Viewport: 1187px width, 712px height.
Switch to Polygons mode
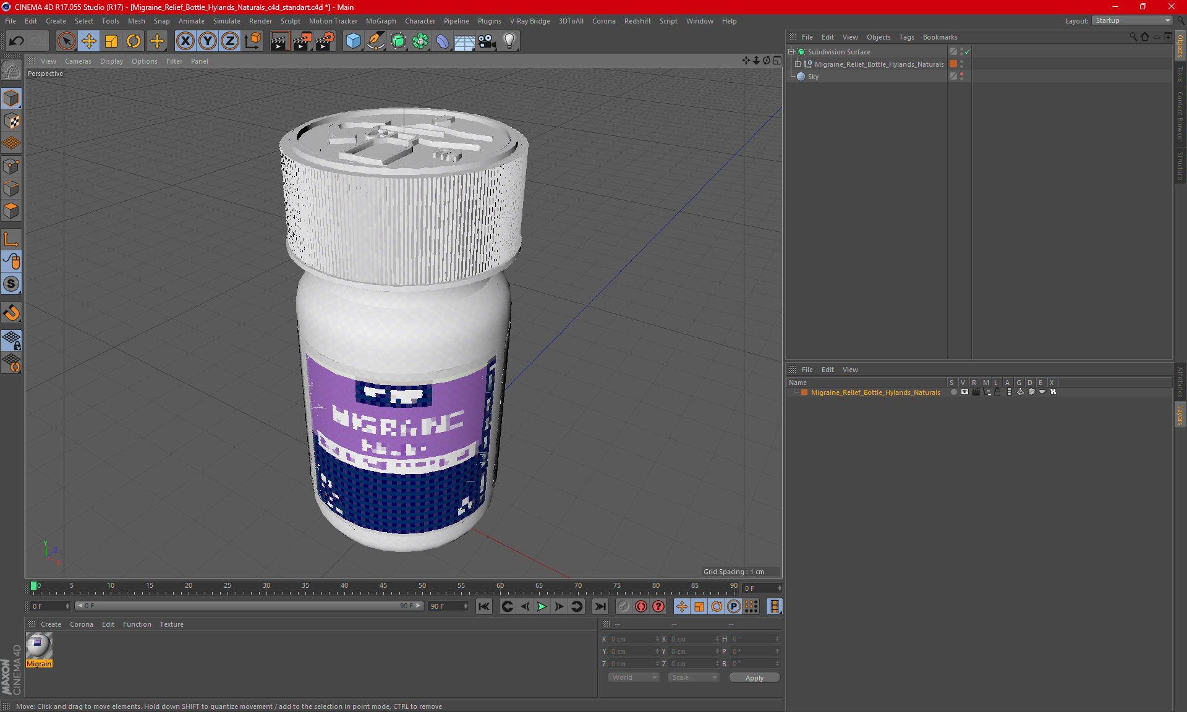[x=11, y=211]
